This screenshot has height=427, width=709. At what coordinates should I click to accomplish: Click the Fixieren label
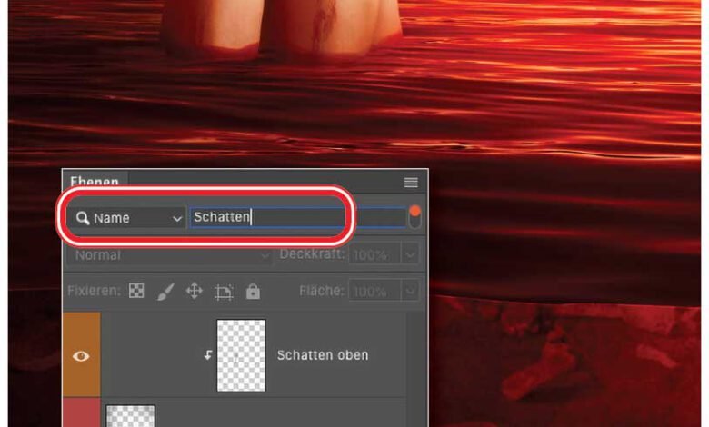tap(94, 291)
